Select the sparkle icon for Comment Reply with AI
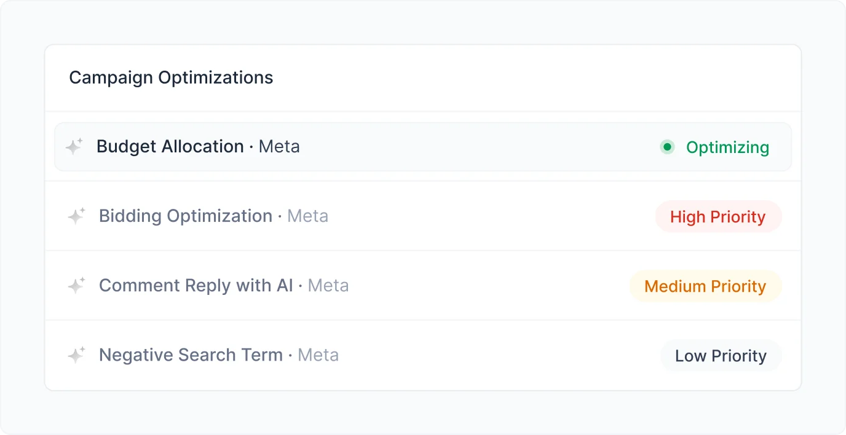This screenshot has height=435, width=846. 76,286
